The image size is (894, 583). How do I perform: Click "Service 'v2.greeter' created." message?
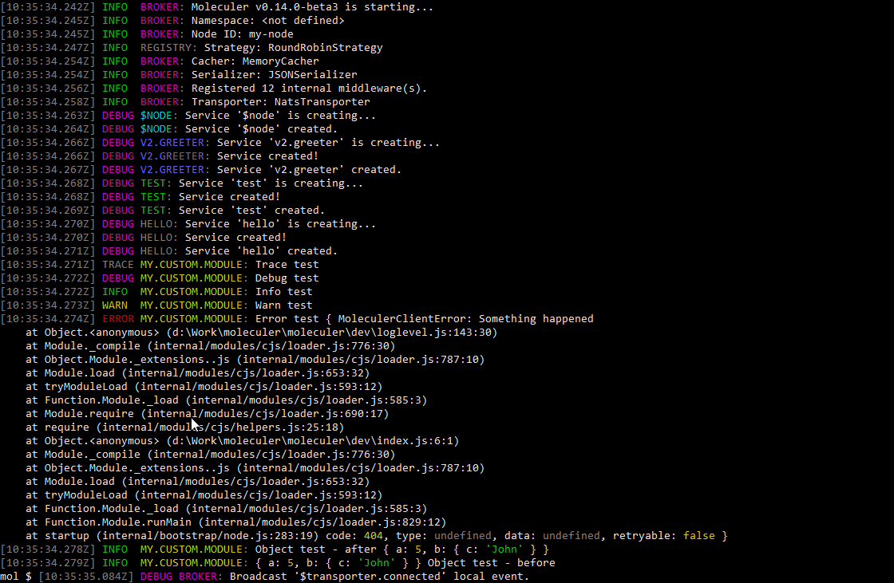pyautogui.click(x=309, y=170)
